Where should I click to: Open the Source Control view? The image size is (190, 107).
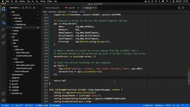[3, 23]
